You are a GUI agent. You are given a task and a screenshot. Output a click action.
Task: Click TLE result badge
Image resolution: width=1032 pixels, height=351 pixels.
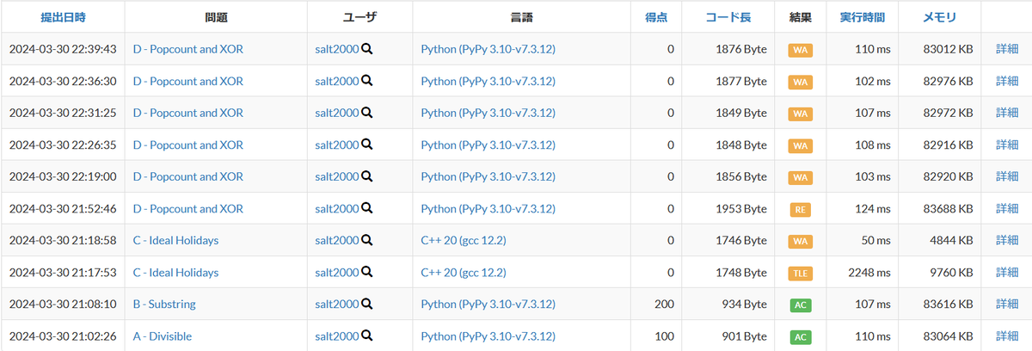800,273
